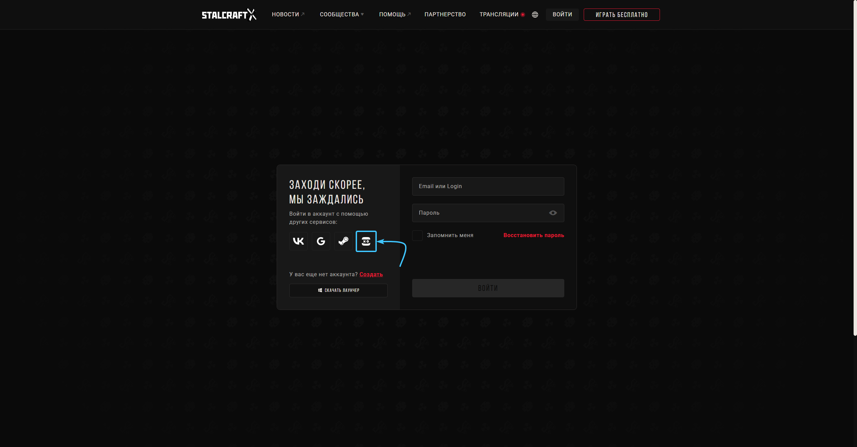The height and width of the screenshot is (447, 857).
Task: Go to the Партнерство page
Action: pos(445,14)
